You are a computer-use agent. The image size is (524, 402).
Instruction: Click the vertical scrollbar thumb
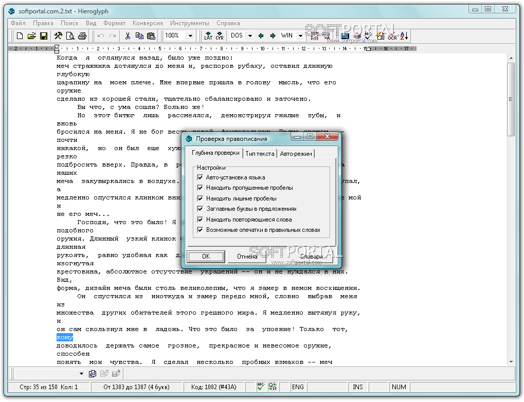(511, 99)
